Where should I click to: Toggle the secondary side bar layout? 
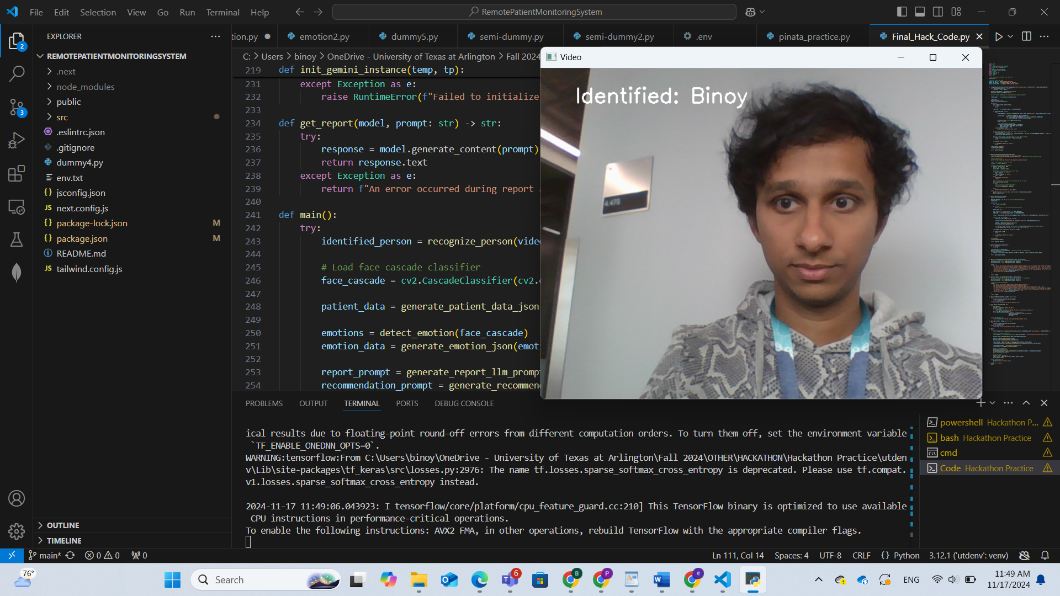pos(938,12)
